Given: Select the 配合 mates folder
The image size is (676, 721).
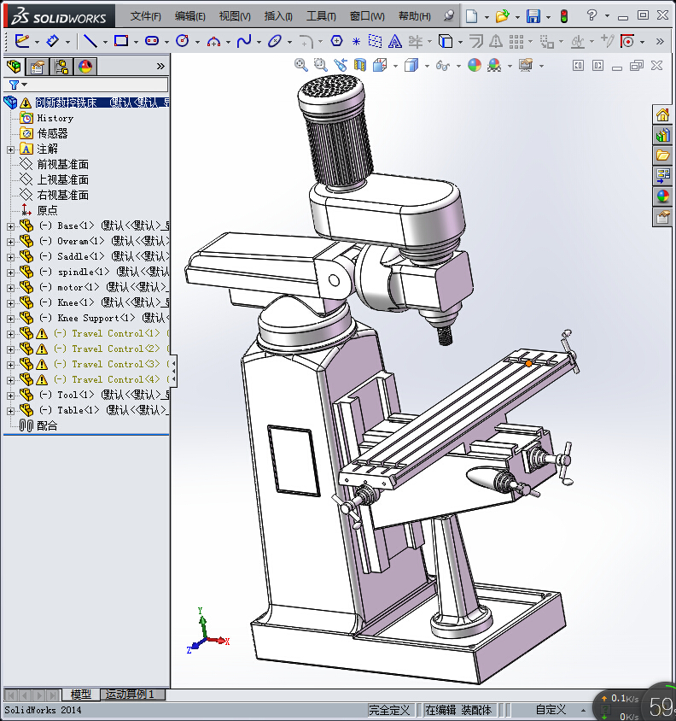Looking at the screenshot, I should click(x=47, y=425).
